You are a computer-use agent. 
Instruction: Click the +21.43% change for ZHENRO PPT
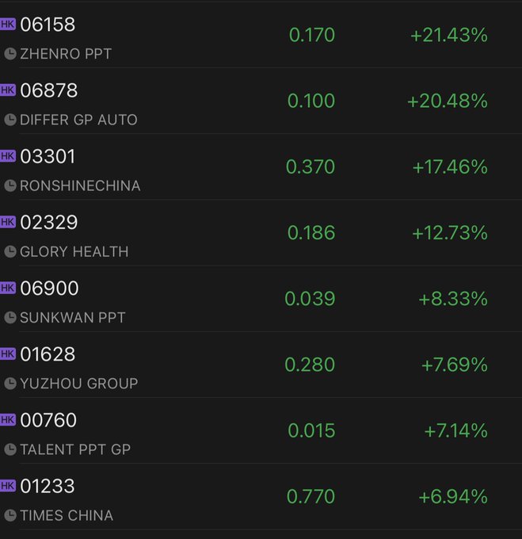(448, 35)
